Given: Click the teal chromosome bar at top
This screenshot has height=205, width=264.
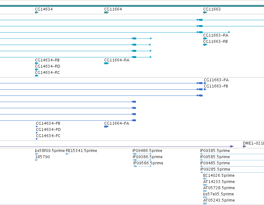Looking at the screenshot, I should [x=132, y=6].
